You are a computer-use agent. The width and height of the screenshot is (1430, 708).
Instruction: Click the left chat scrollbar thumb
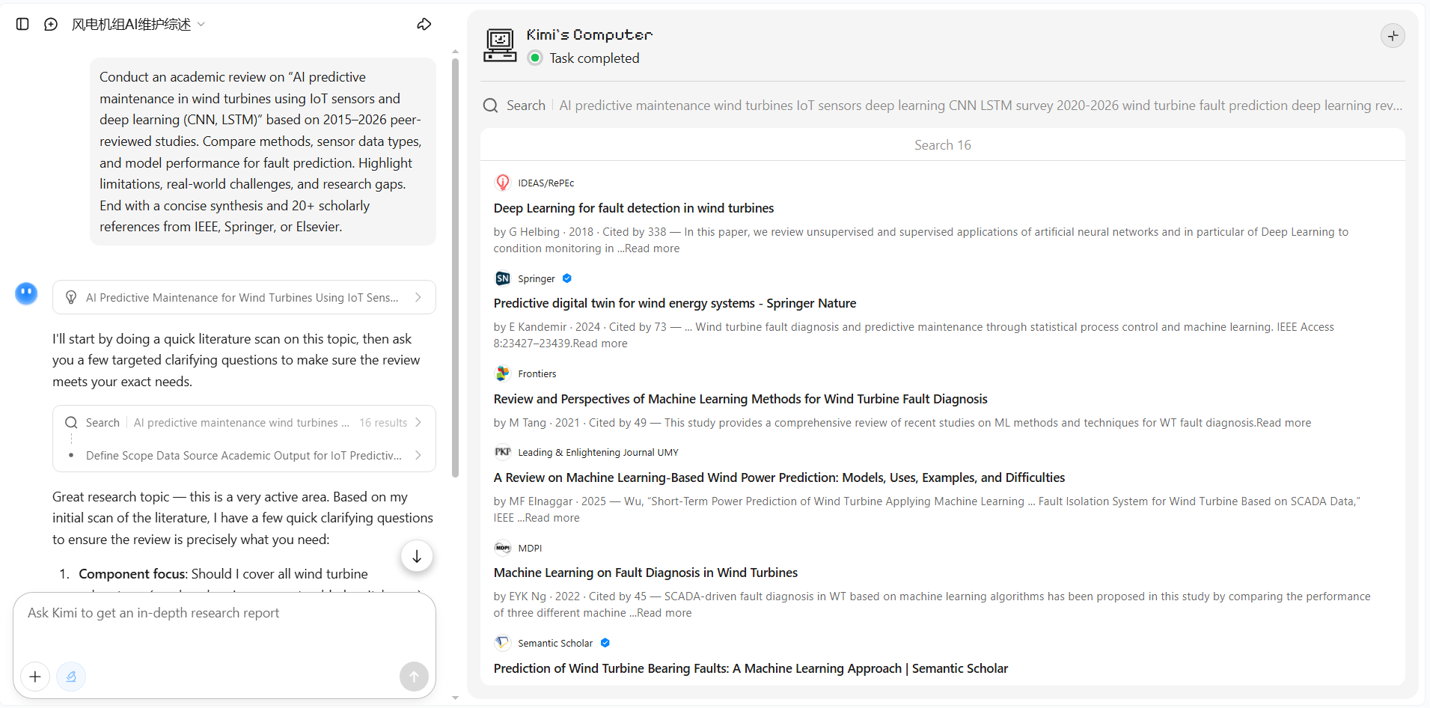tap(455, 268)
